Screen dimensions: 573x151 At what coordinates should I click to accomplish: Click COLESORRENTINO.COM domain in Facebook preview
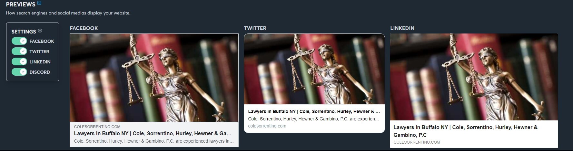[97, 127]
